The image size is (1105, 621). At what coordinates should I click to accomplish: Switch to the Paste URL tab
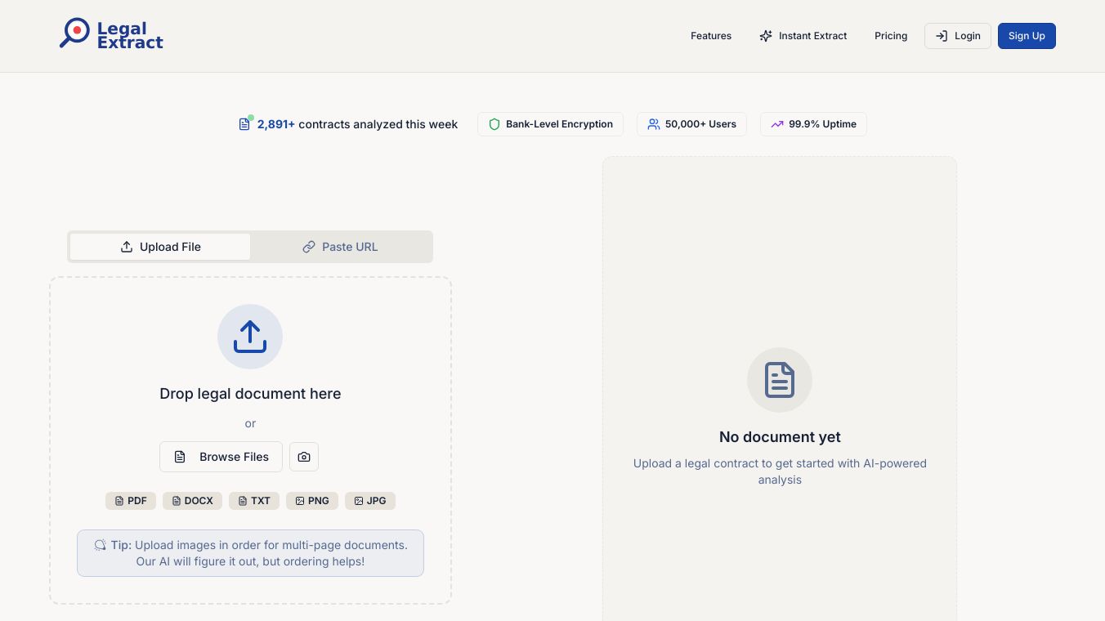[x=341, y=247]
